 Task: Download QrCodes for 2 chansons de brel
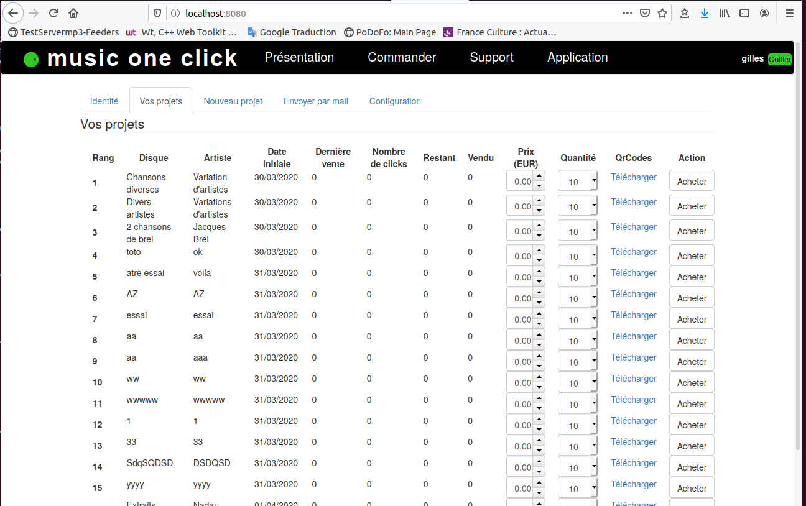tap(633, 227)
